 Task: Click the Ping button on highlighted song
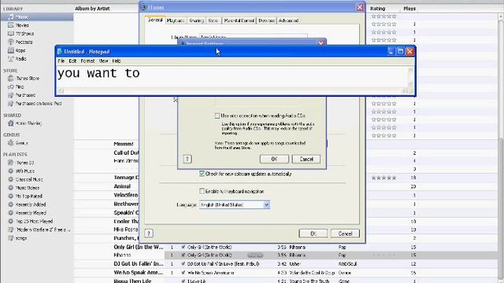click(x=255, y=255)
